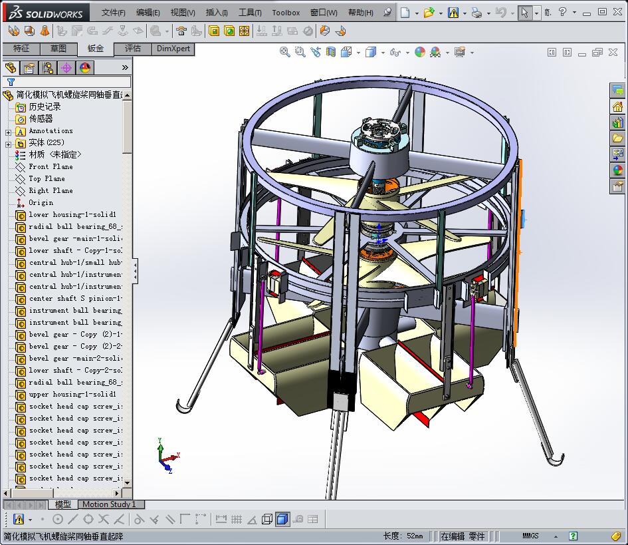Click the Edit Appearance color ball icon
The height and width of the screenshot is (545, 628).
pyautogui.click(x=419, y=53)
